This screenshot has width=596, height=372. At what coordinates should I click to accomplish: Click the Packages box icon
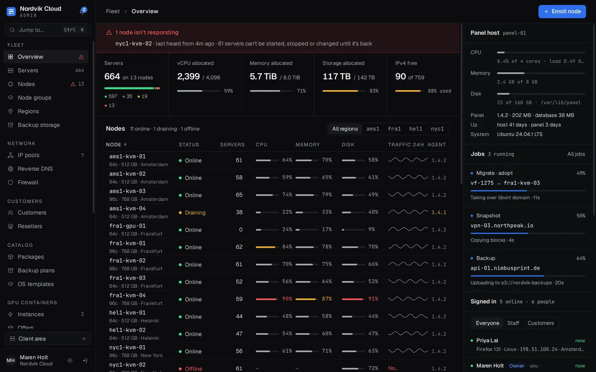click(11, 257)
